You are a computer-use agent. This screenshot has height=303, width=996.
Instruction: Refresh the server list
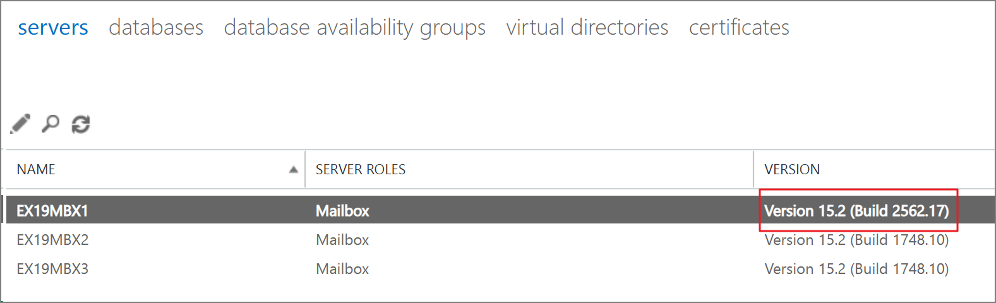[x=81, y=124]
